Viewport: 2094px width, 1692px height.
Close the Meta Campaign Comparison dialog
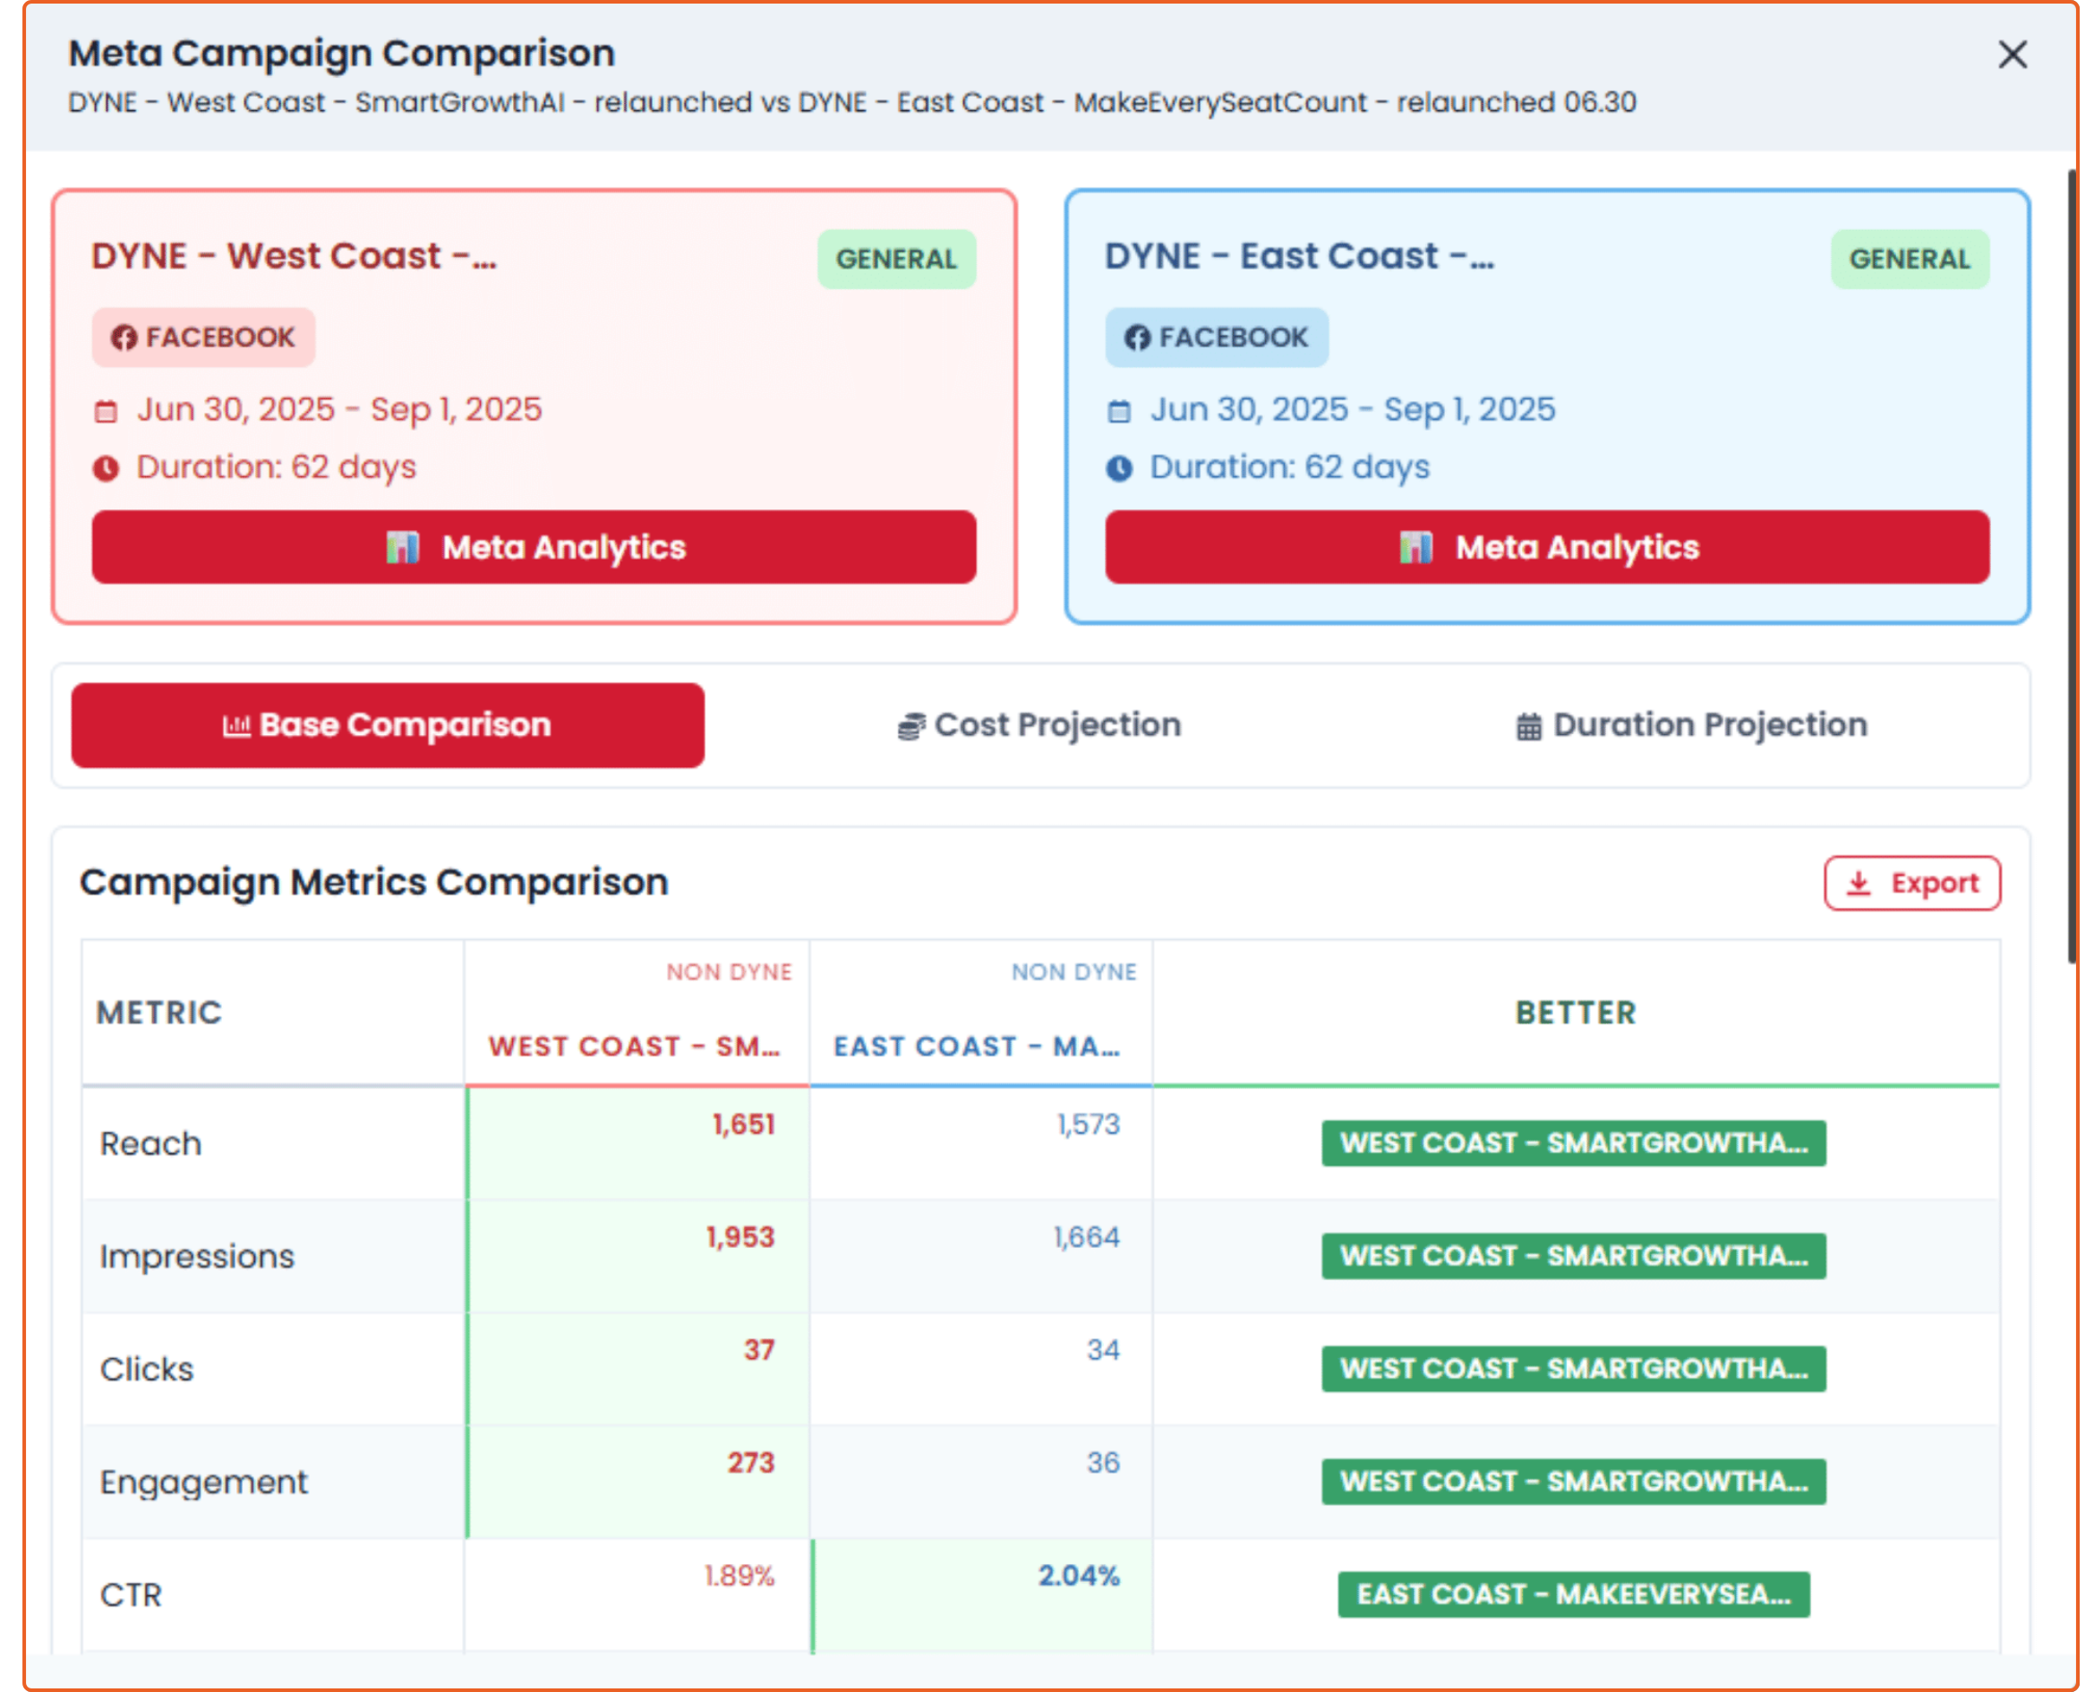coord(2013,55)
